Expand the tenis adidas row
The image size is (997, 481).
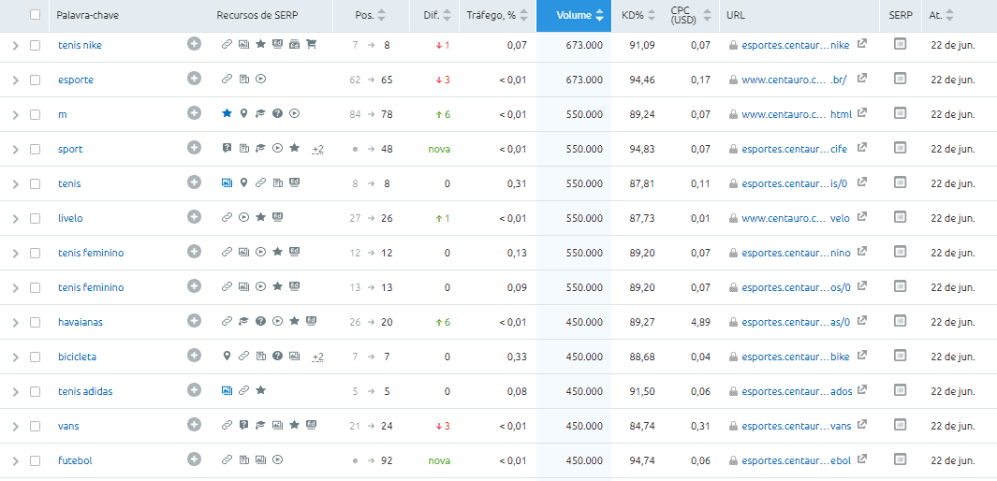click(x=16, y=391)
